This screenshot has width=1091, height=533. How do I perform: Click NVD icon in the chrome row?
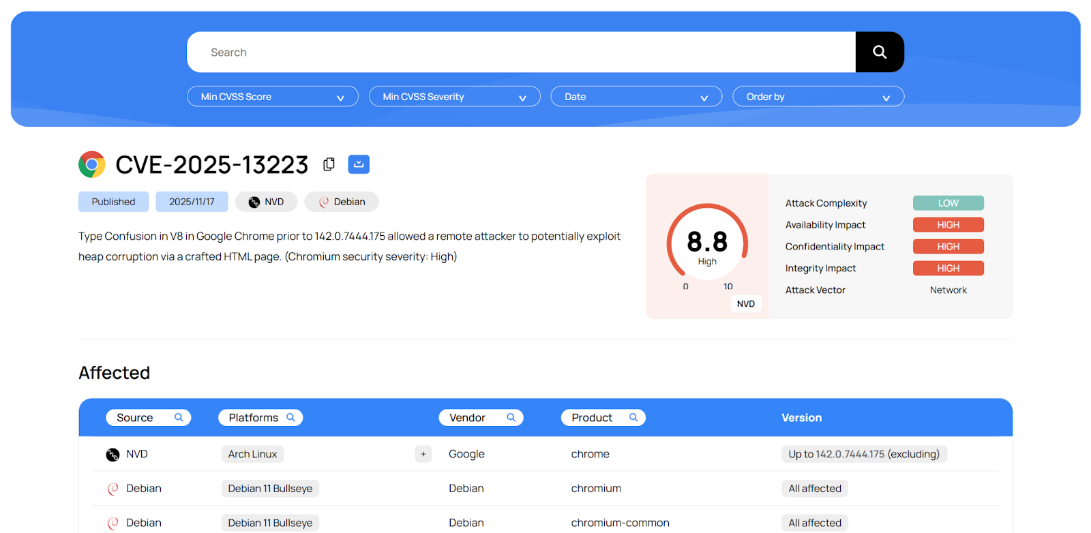tap(113, 455)
